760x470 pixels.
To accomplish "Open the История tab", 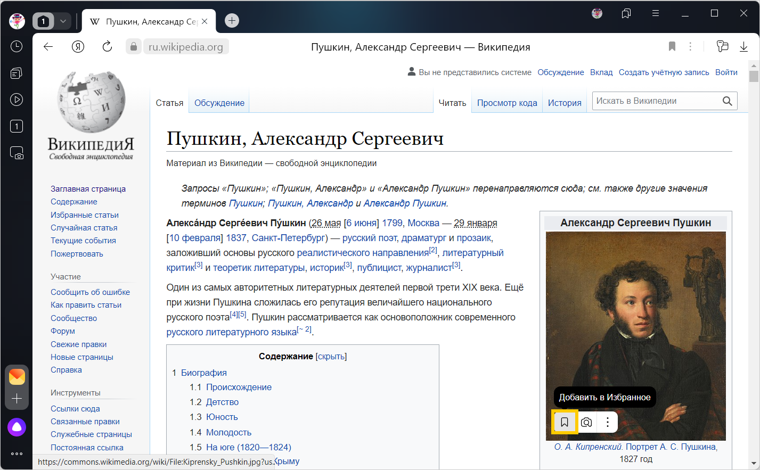I will tap(565, 103).
